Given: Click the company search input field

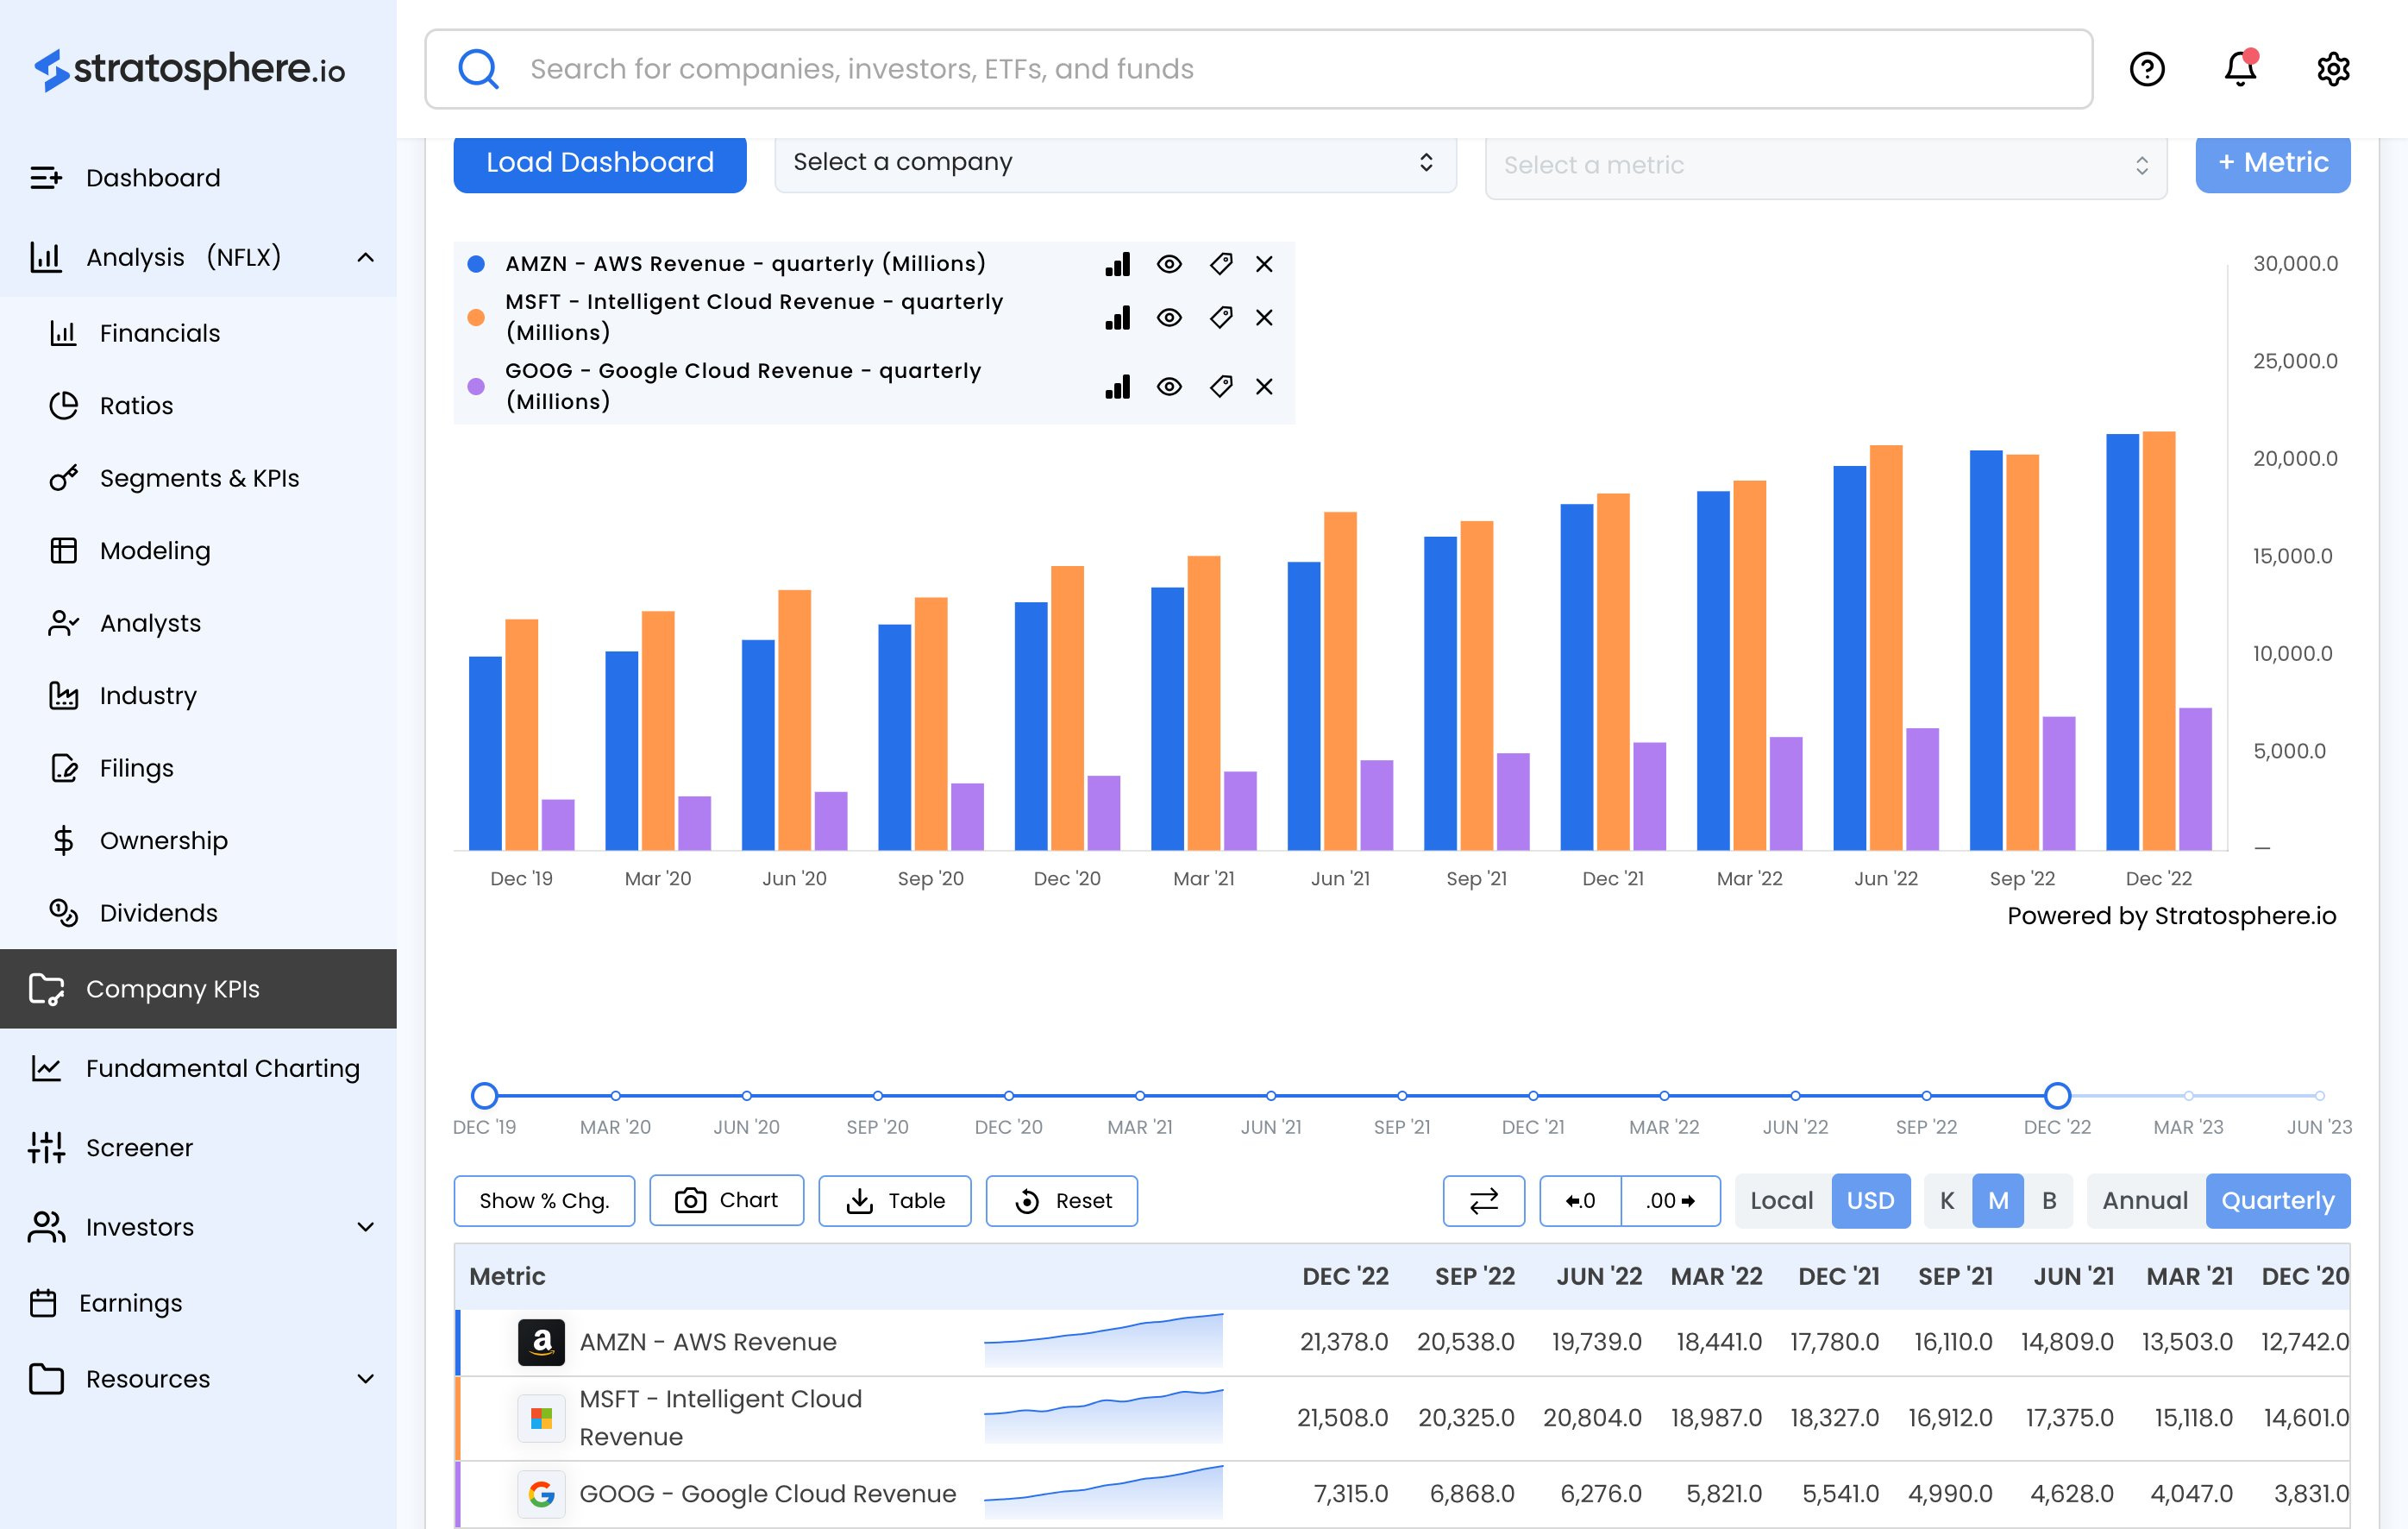Looking at the screenshot, I should coord(1259,69).
